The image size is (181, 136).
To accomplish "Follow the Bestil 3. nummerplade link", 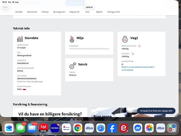I will click(138, 68).
